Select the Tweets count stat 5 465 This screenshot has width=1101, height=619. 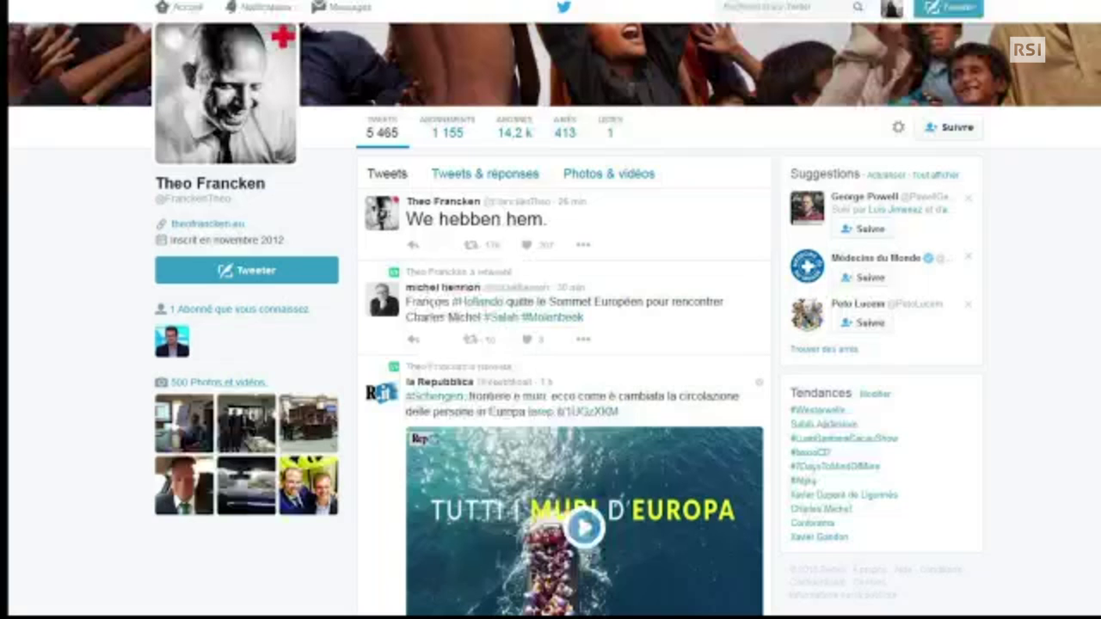pyautogui.click(x=382, y=128)
